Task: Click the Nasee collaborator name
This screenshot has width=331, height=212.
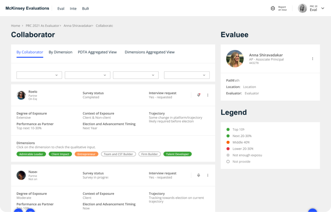Action: [x=33, y=172]
